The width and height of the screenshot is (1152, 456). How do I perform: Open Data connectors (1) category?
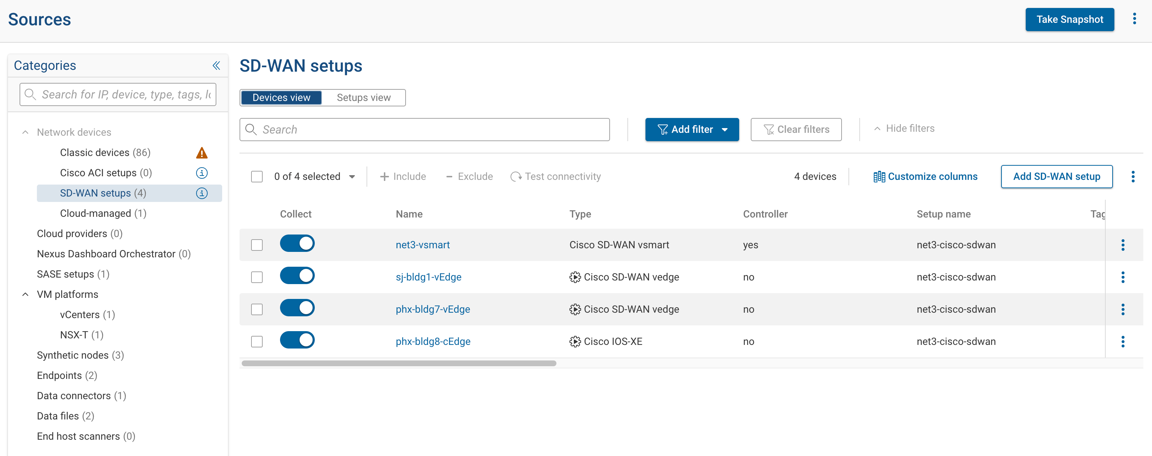point(81,396)
